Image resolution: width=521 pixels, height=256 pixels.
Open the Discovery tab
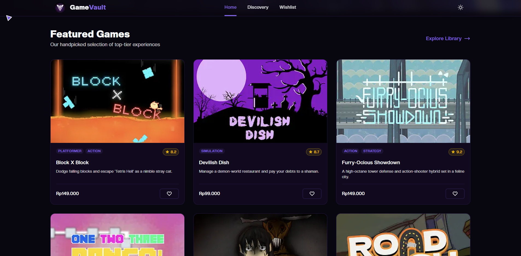258,7
